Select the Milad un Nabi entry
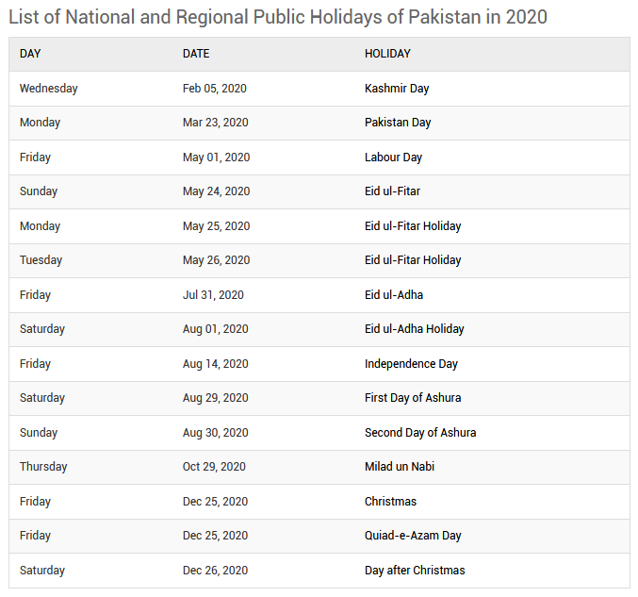Image resolution: width=638 pixels, height=597 pixels. tap(400, 467)
